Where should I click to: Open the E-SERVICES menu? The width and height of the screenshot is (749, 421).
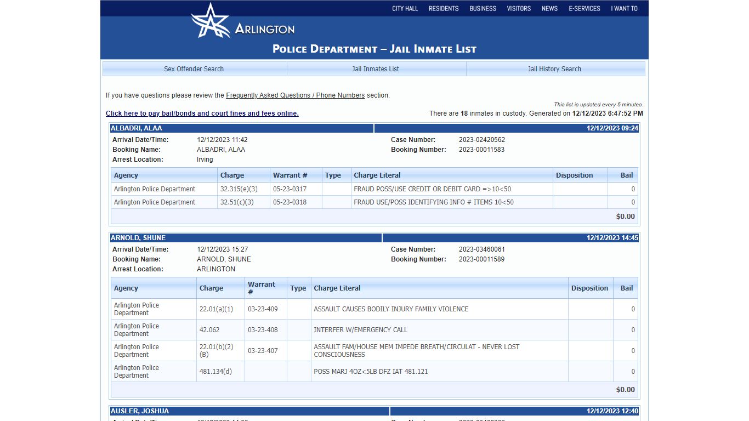pos(585,8)
